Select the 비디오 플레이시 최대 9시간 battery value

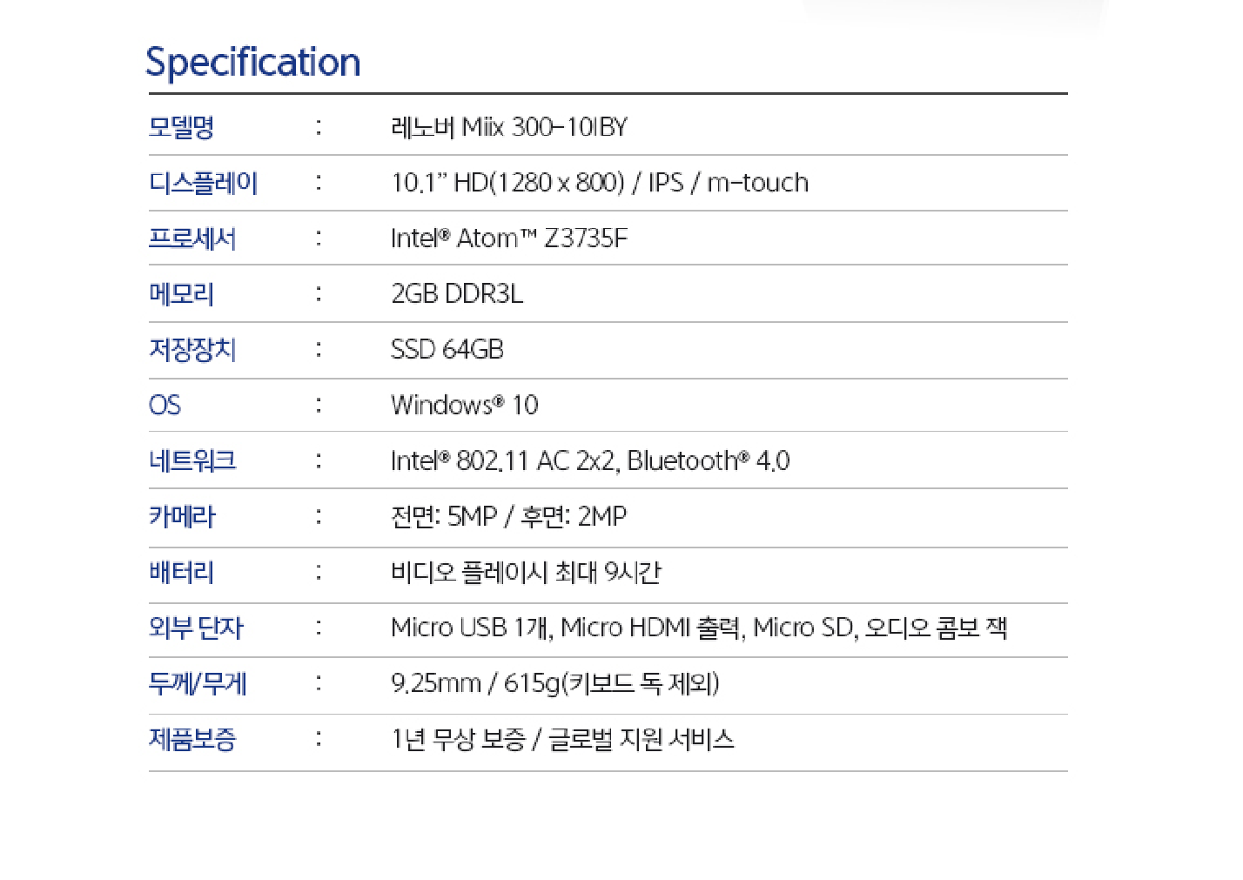click(526, 572)
